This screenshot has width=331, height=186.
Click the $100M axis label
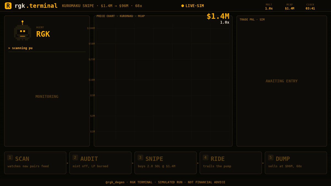click(91, 28)
